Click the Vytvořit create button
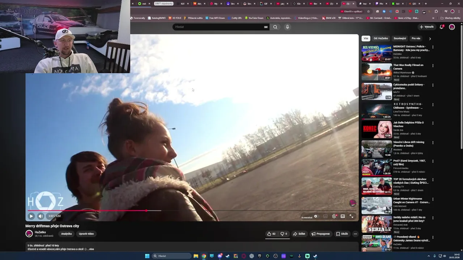 pyautogui.click(x=426, y=27)
